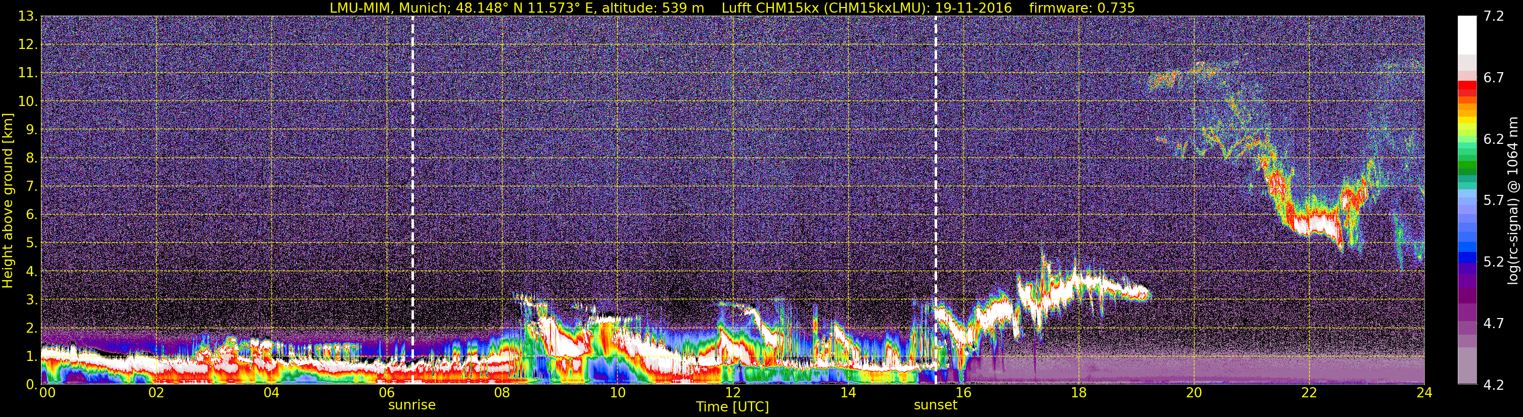1523x417 pixels.
Task: Click the height axis tick label 3
Action: [x=31, y=299]
